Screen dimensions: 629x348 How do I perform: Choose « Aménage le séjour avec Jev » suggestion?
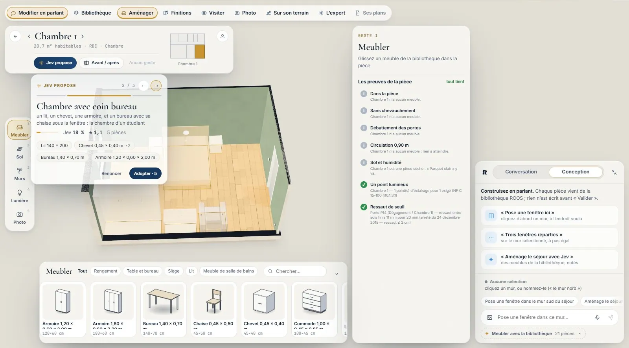coord(550,260)
